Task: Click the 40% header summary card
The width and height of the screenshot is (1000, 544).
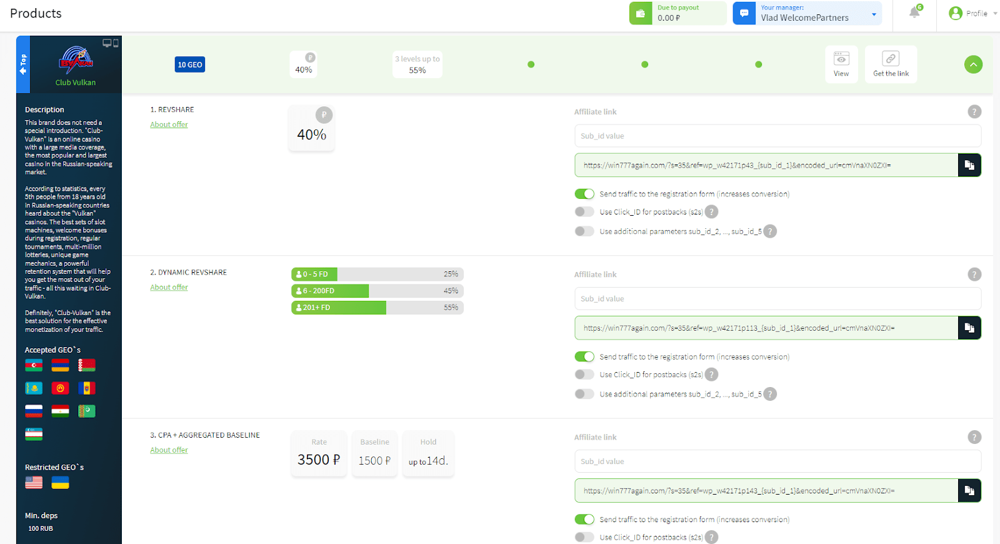Action: coord(304,64)
